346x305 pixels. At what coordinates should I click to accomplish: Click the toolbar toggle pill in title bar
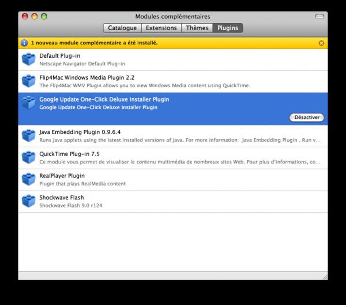pyautogui.click(x=319, y=16)
